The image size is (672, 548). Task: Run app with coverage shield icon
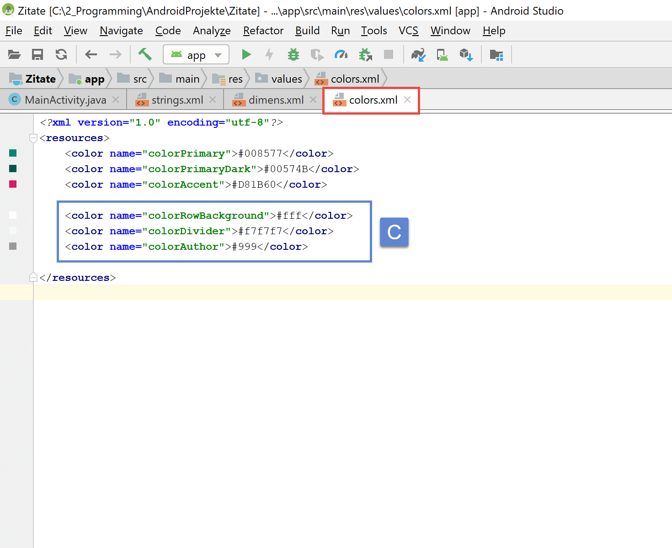point(317,55)
